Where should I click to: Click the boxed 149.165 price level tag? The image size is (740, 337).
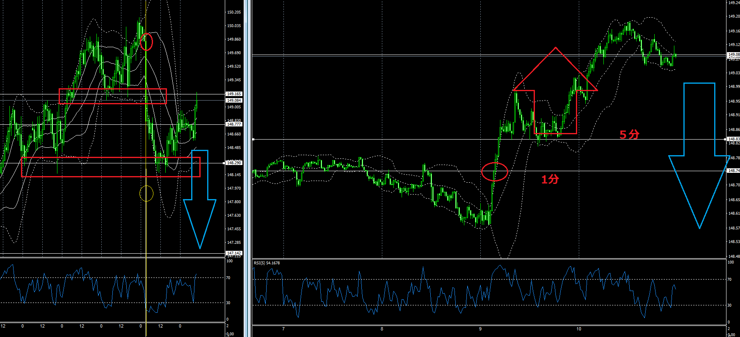point(234,94)
